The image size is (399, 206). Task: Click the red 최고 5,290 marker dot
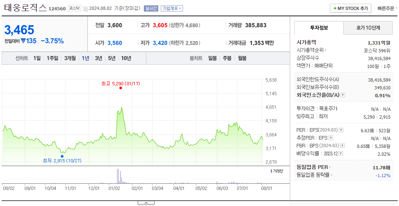(x=121, y=88)
